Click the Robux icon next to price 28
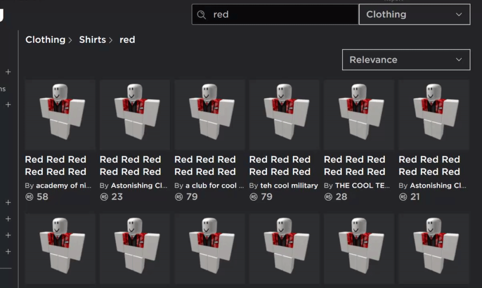Image resolution: width=482 pixels, height=288 pixels. (x=328, y=197)
